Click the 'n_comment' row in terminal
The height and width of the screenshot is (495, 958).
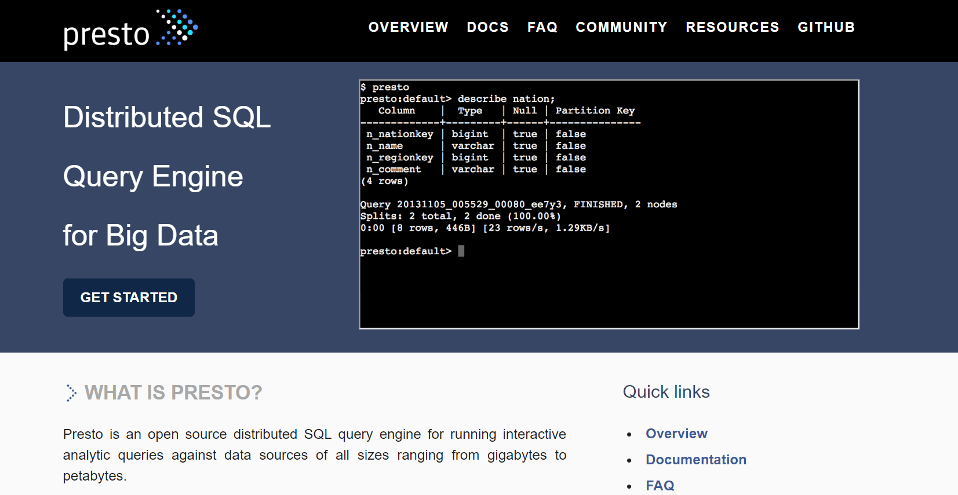[x=476, y=169]
